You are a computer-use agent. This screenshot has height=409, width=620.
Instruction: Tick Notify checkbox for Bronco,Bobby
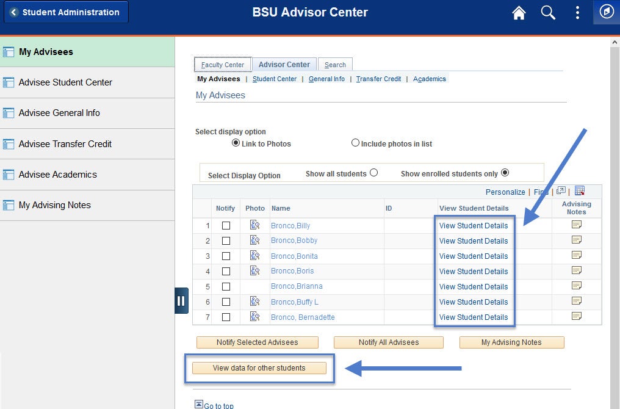226,241
